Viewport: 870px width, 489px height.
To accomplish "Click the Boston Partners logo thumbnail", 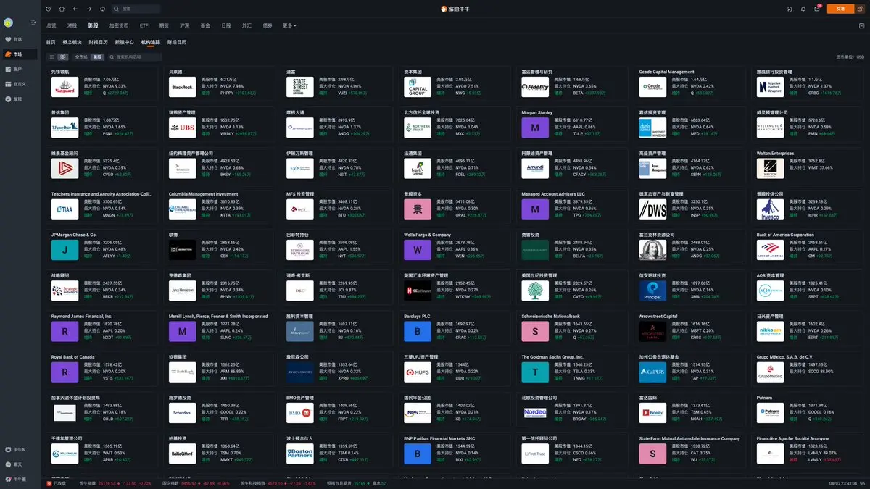I will 299,454.
